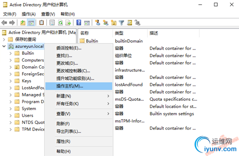
Task: Click the Refresh toolbar icon
Action: [x=60, y=23]
